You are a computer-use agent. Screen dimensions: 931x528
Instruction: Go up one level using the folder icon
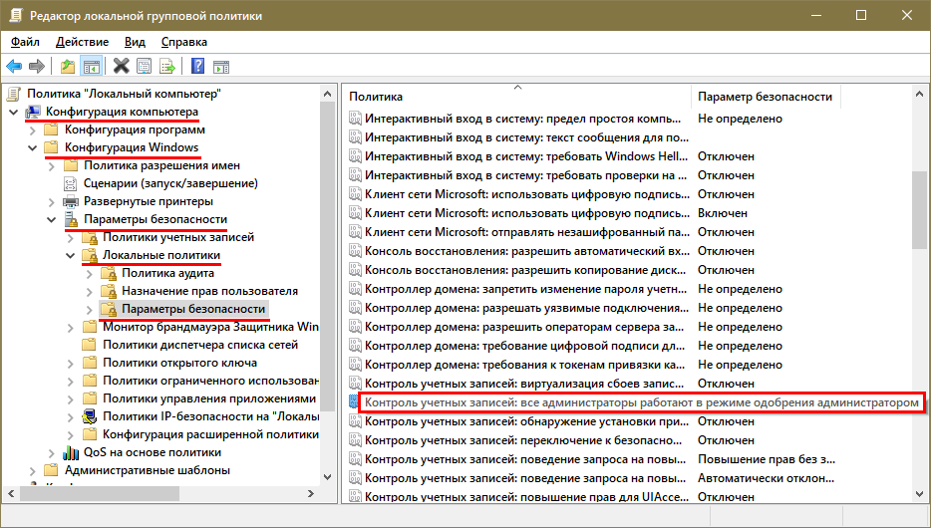tap(67, 67)
